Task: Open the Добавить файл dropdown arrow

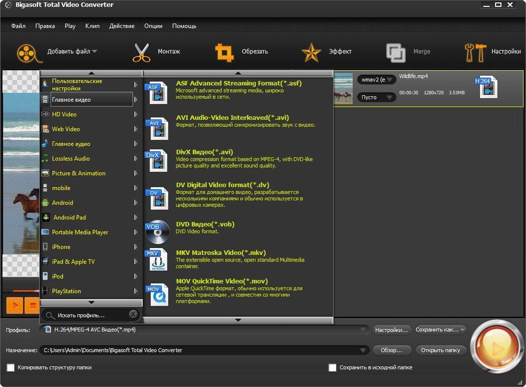Action: tap(94, 52)
